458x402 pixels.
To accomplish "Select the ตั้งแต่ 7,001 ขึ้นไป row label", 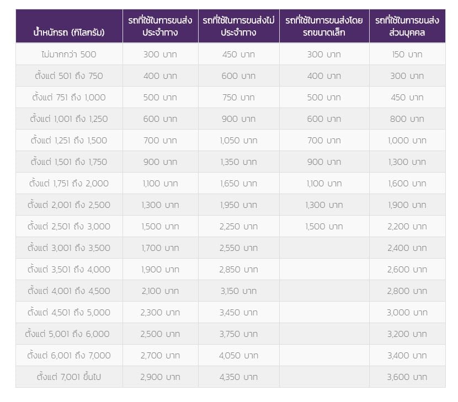I will [x=69, y=377].
